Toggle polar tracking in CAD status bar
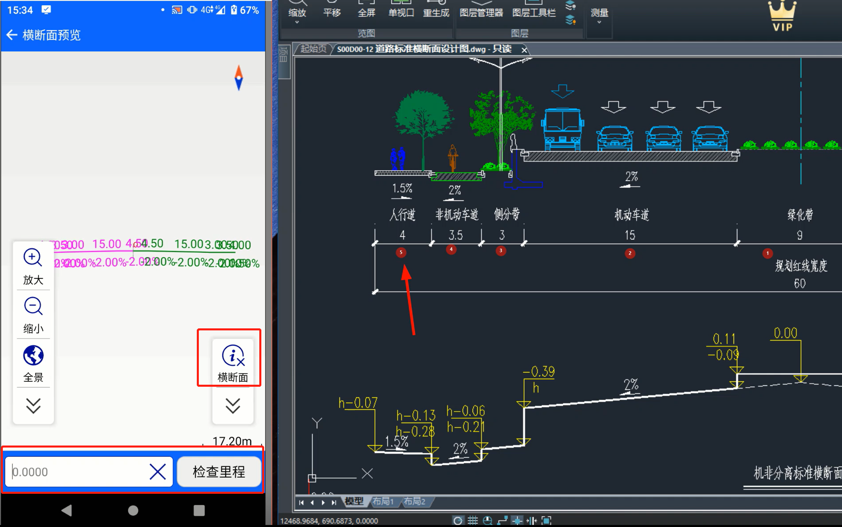The image size is (842, 527). point(457,521)
